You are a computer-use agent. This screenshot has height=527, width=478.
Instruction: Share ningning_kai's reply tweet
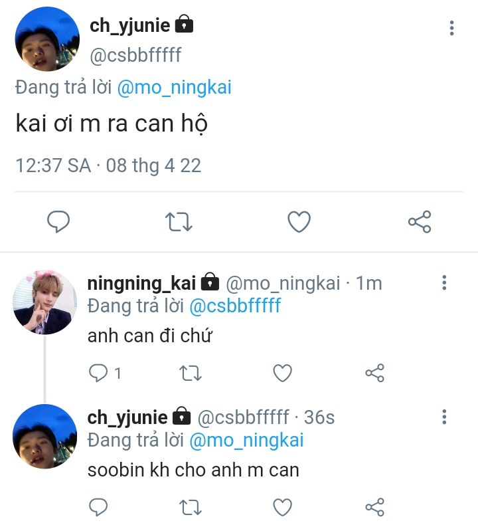pyautogui.click(x=375, y=373)
